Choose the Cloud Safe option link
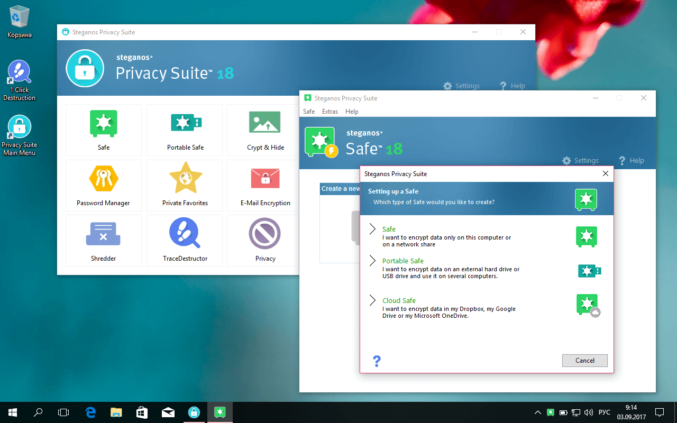 pos(399,301)
